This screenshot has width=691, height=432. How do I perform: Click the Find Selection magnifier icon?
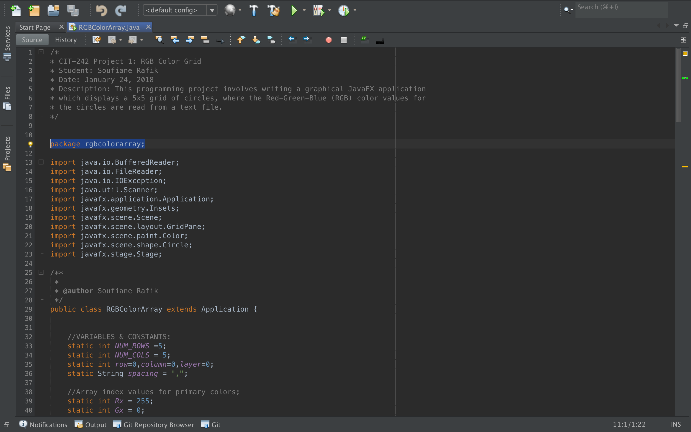tap(159, 40)
